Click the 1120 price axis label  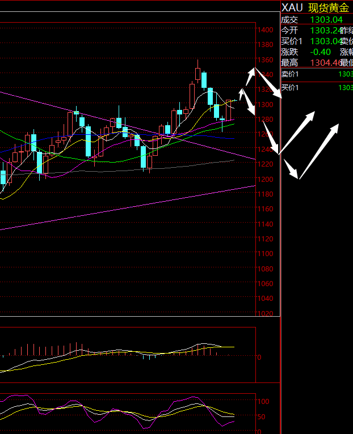[x=266, y=239]
